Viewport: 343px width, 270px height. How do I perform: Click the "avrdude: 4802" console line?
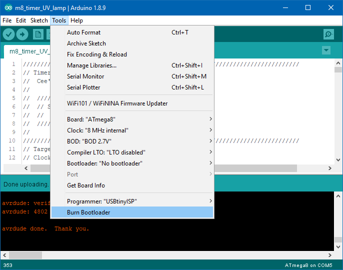24,211
